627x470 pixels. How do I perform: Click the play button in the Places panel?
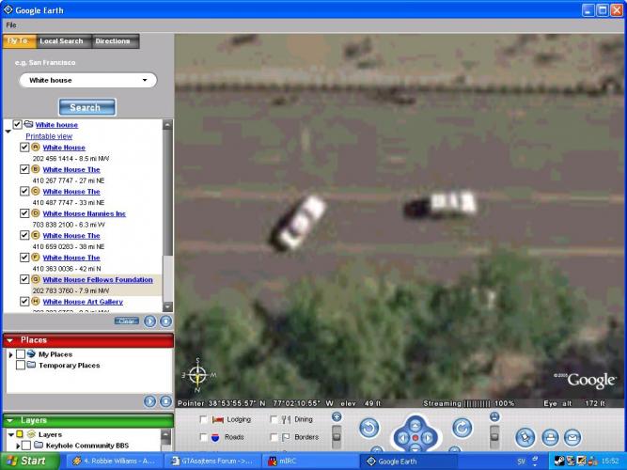[x=150, y=401]
